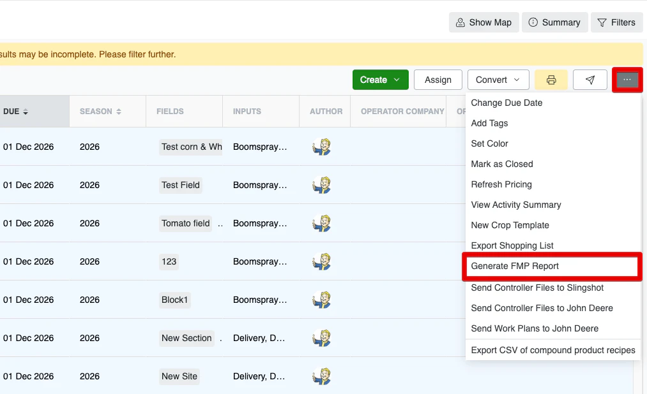Click author avatar in Block1 row
Image resolution: width=647 pixels, height=394 pixels.
point(321,300)
